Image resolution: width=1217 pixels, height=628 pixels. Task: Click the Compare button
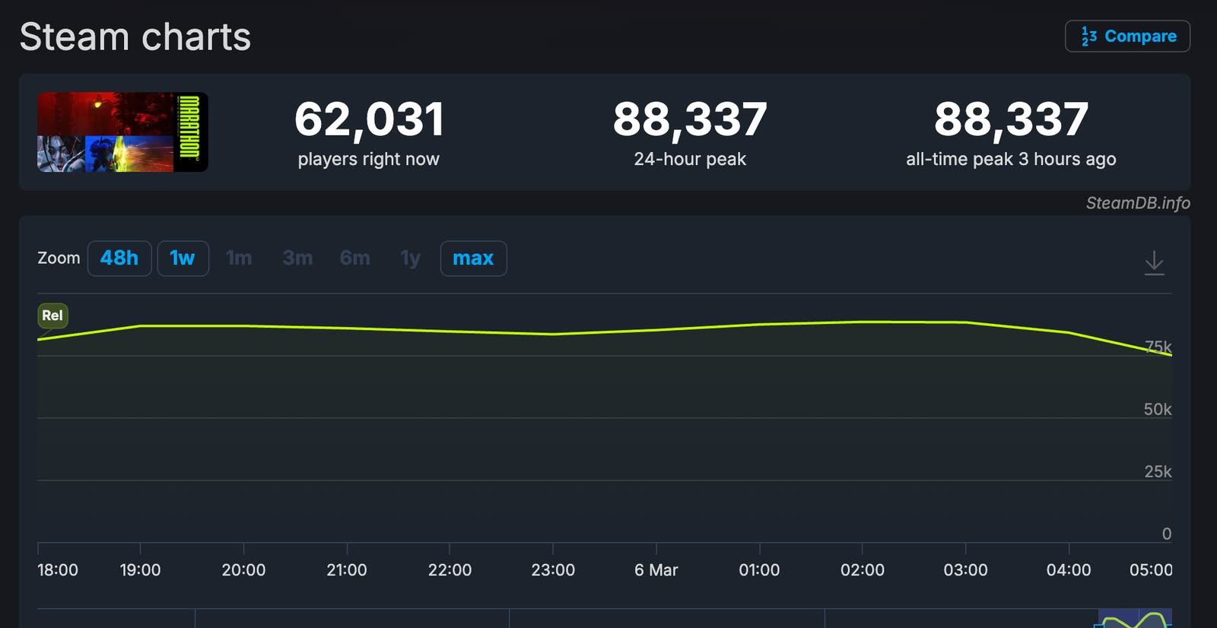(1127, 36)
